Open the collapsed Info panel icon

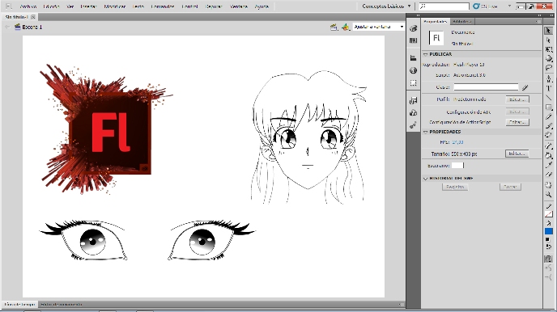click(x=413, y=70)
